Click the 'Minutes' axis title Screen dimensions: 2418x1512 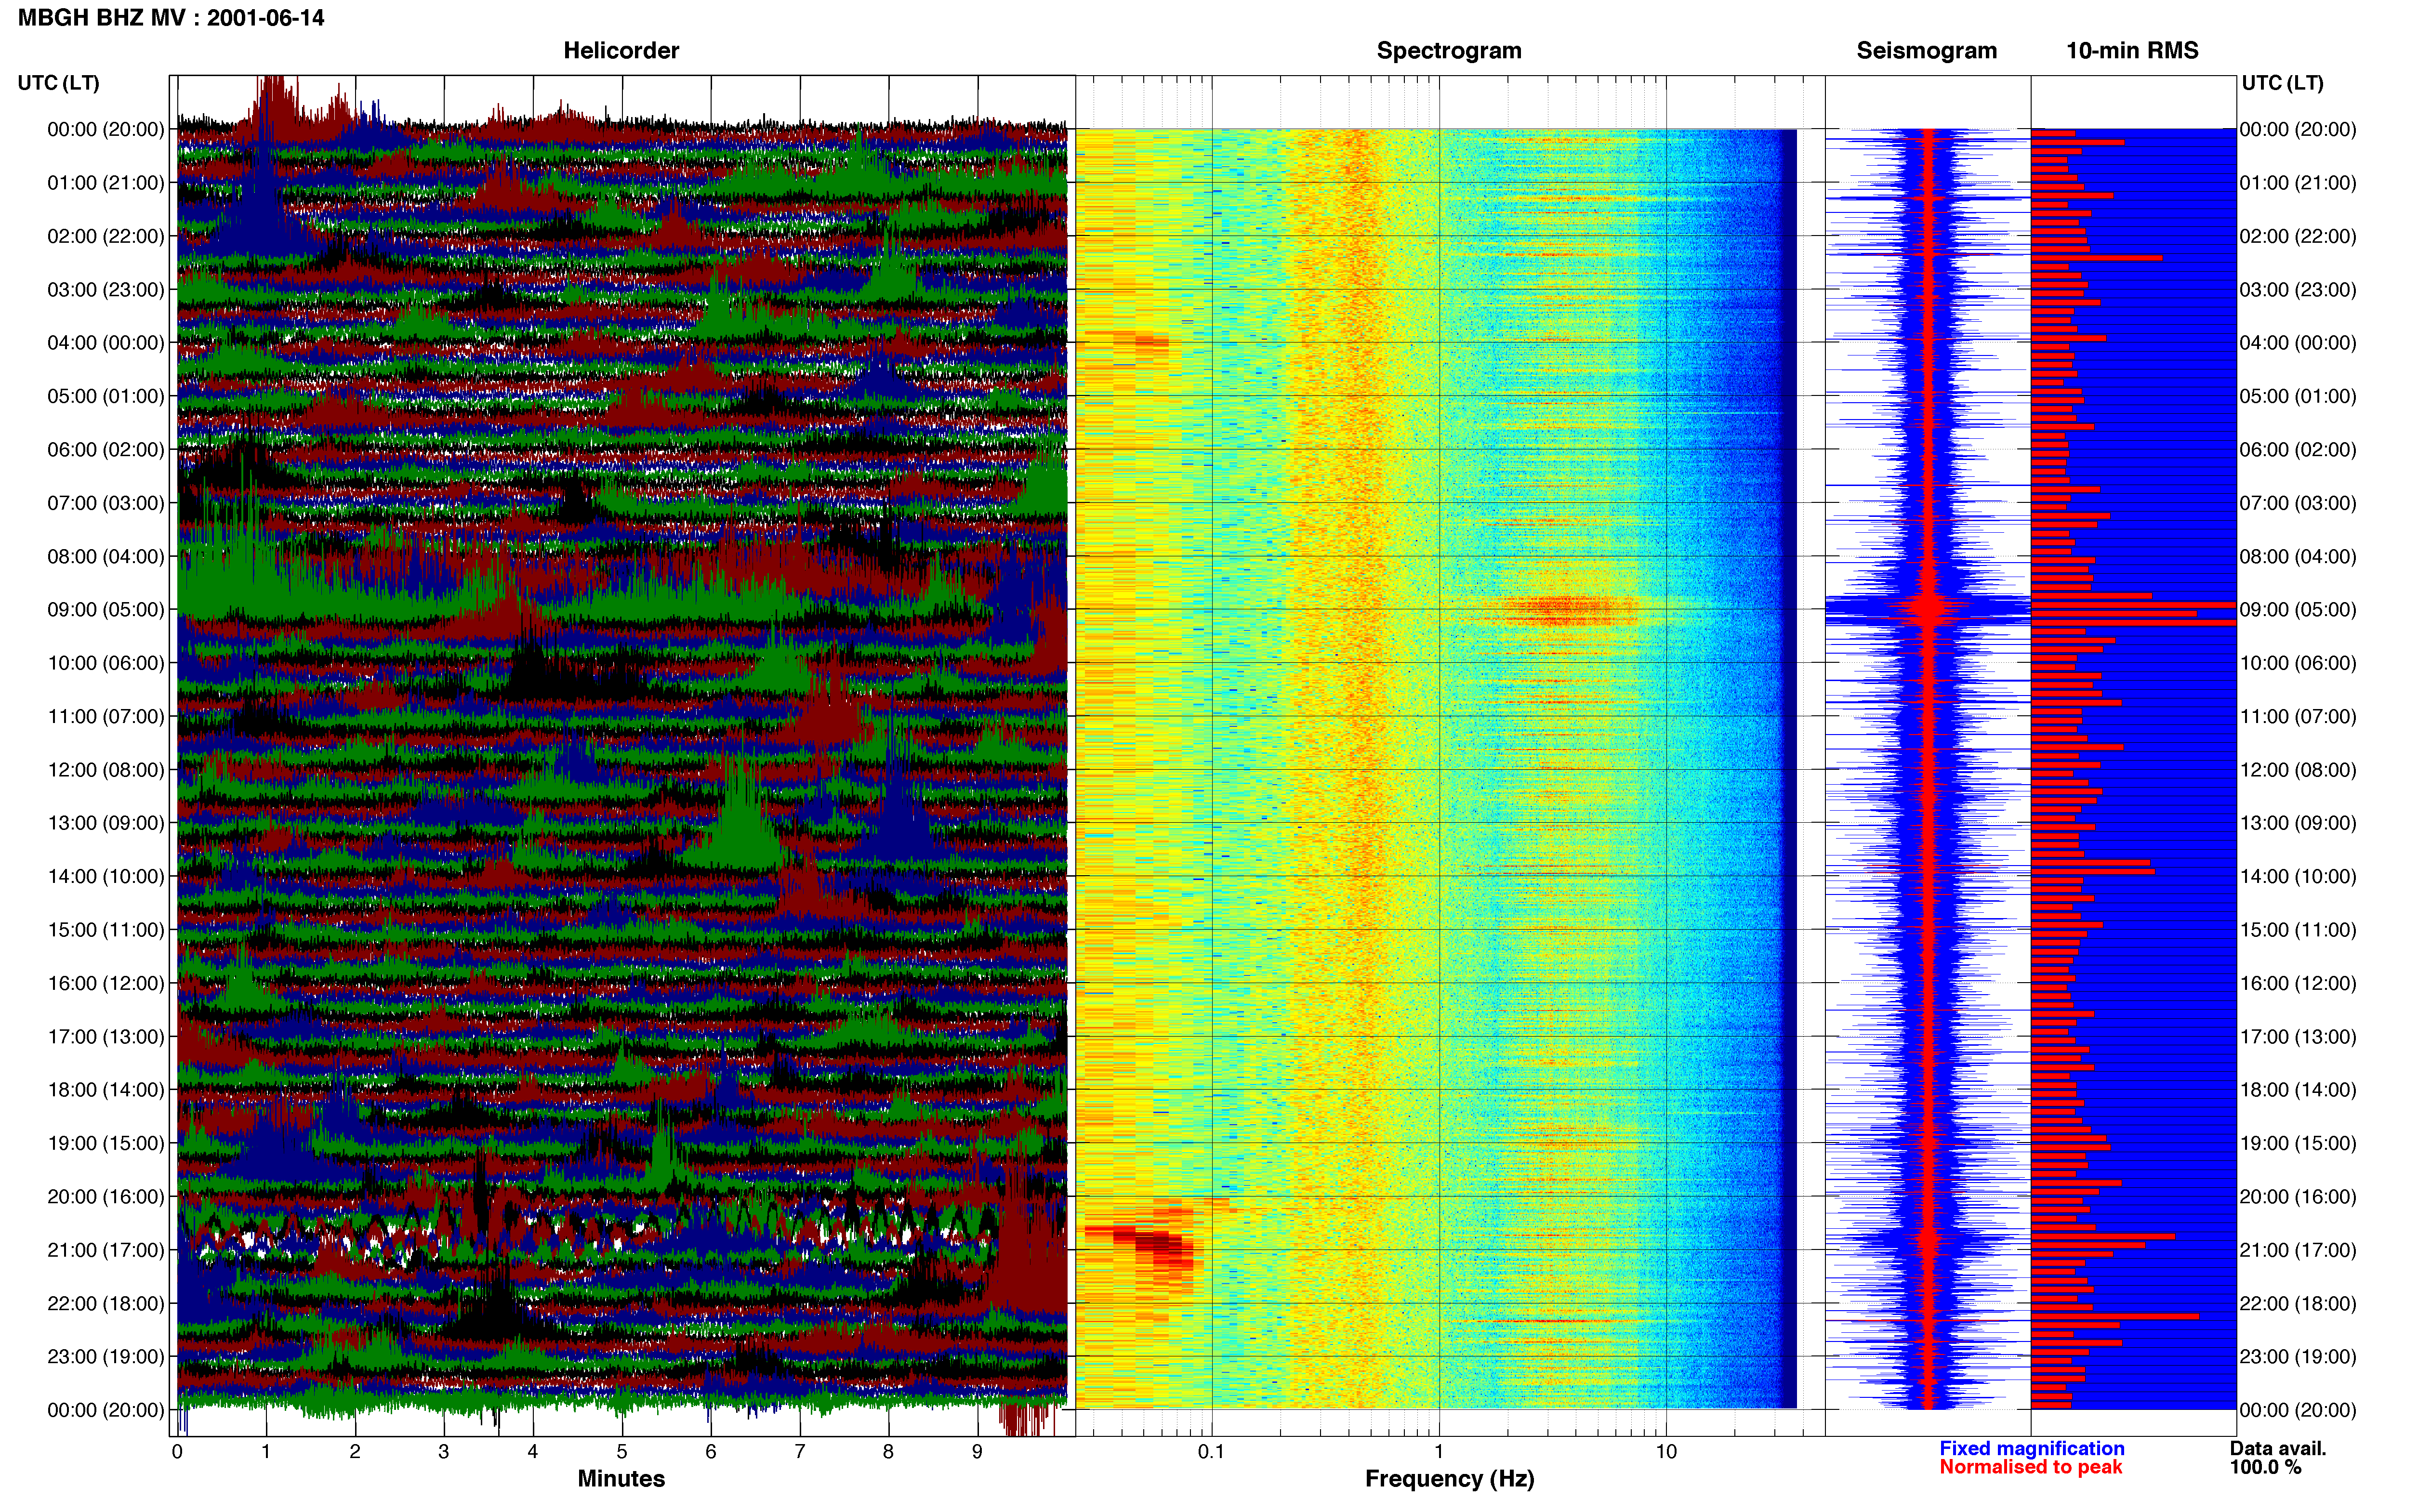tap(621, 1478)
